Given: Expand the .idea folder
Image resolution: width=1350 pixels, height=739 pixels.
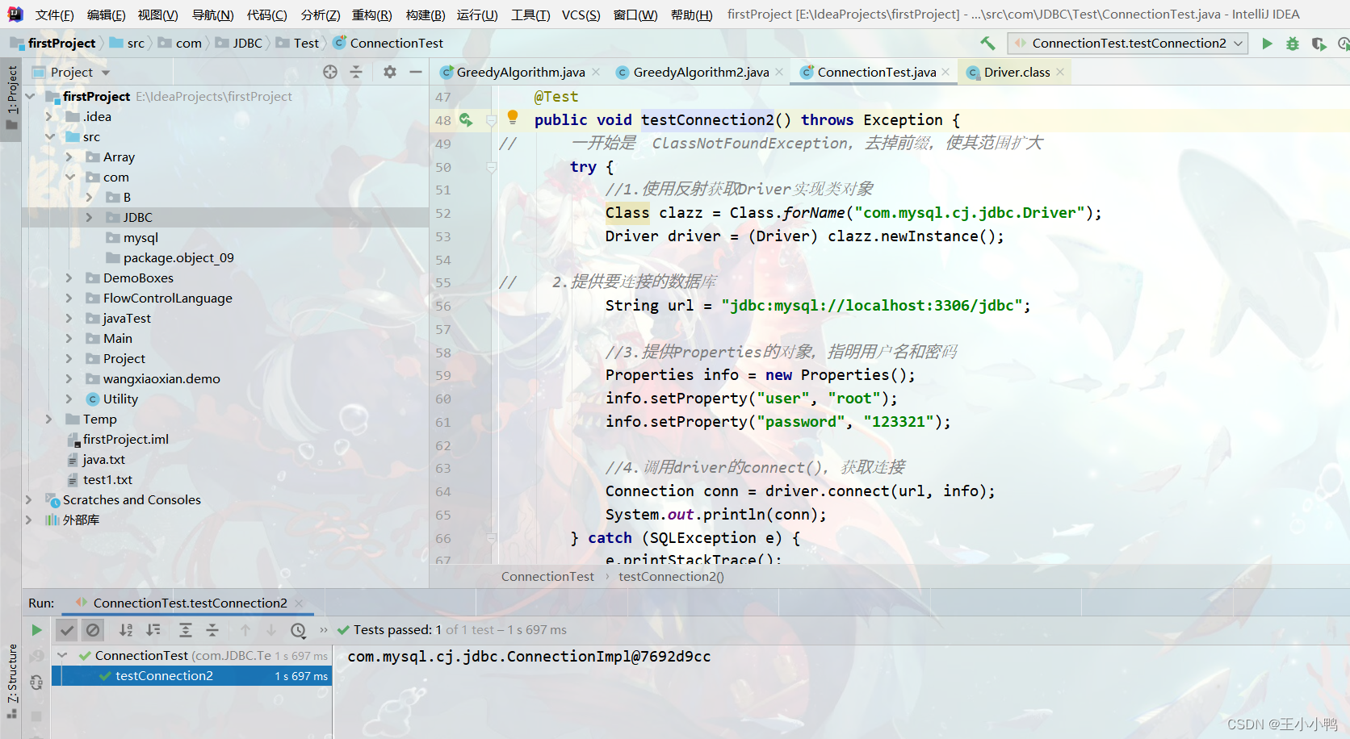Looking at the screenshot, I should click(x=49, y=117).
